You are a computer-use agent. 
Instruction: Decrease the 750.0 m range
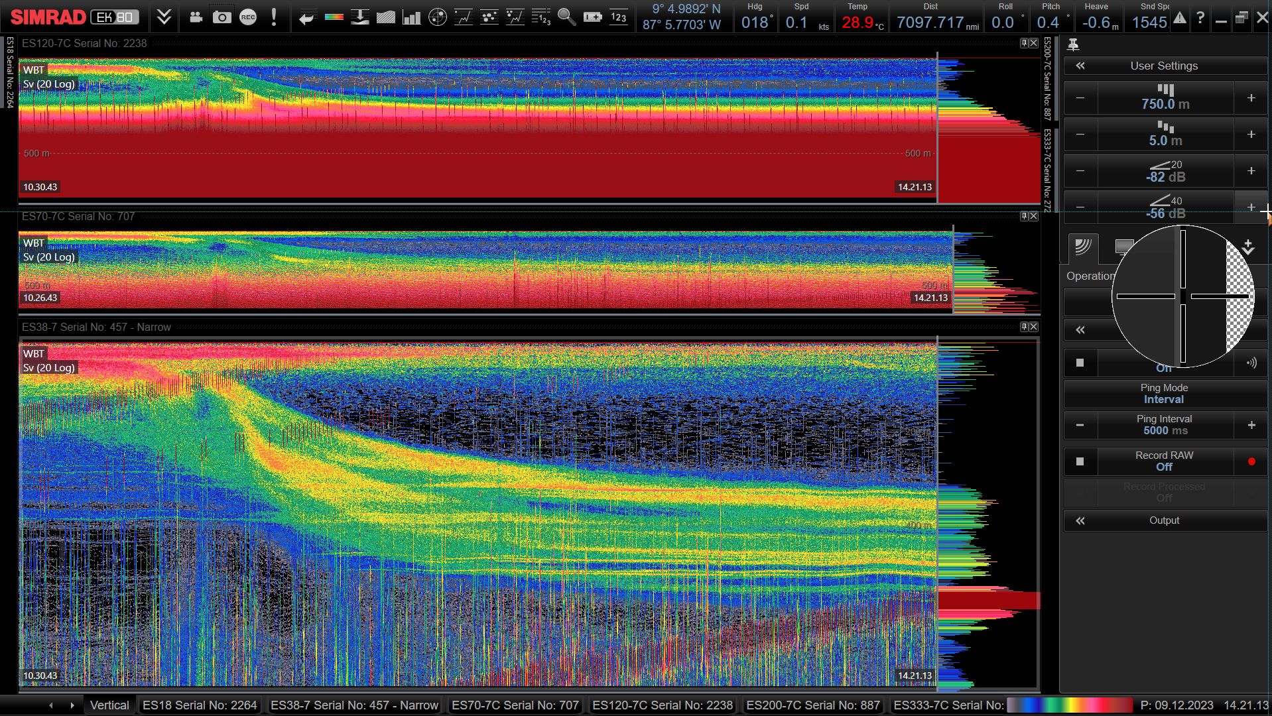tap(1080, 98)
